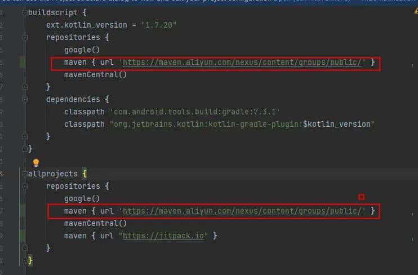Click green change marker beside buildscript aliyun line

tap(23, 63)
